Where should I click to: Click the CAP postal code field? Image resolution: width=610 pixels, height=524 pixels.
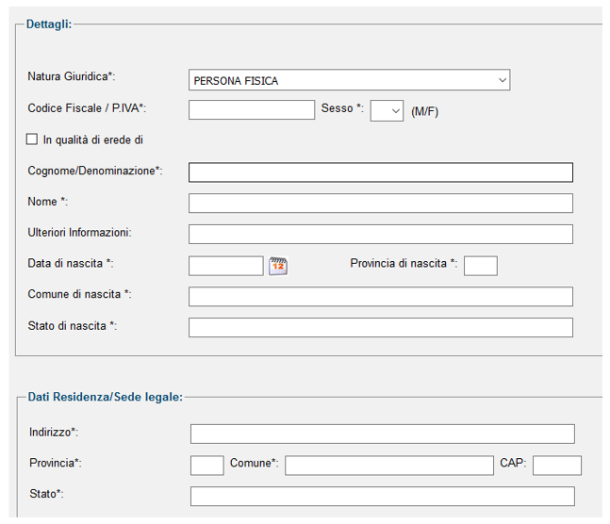click(x=557, y=466)
